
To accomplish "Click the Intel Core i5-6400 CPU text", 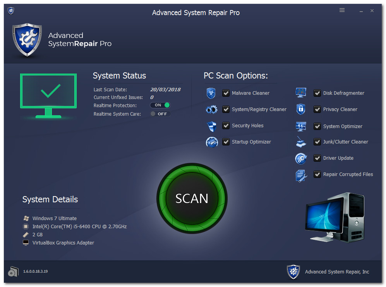I will point(79,226).
